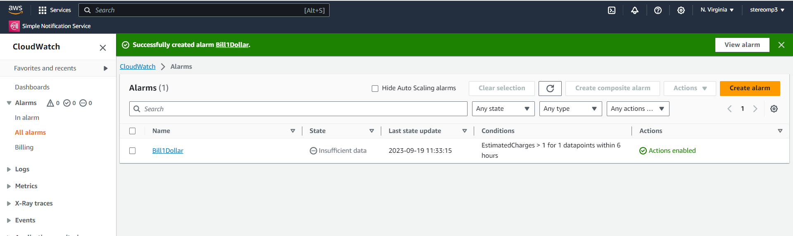
Task: Collapse the Alarms sidebar section
Action: pyautogui.click(x=9, y=103)
